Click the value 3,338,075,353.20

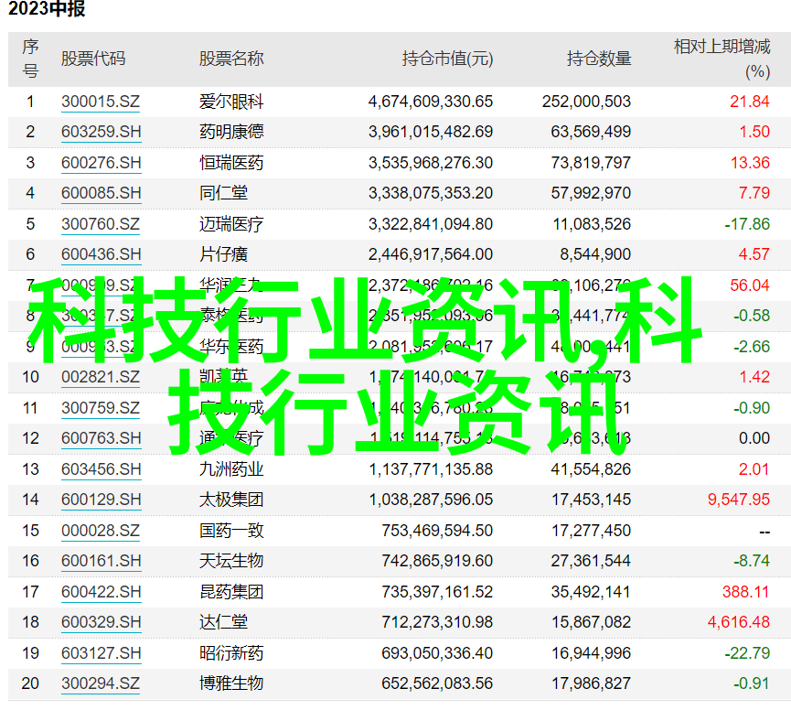tap(431, 193)
